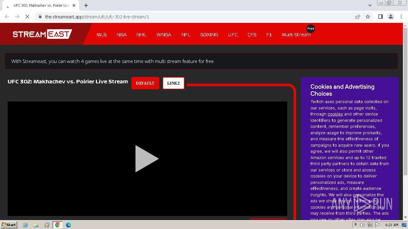This screenshot has height=229, width=408.
Task: Bookmark this page with the star icon
Action: coord(368,17)
